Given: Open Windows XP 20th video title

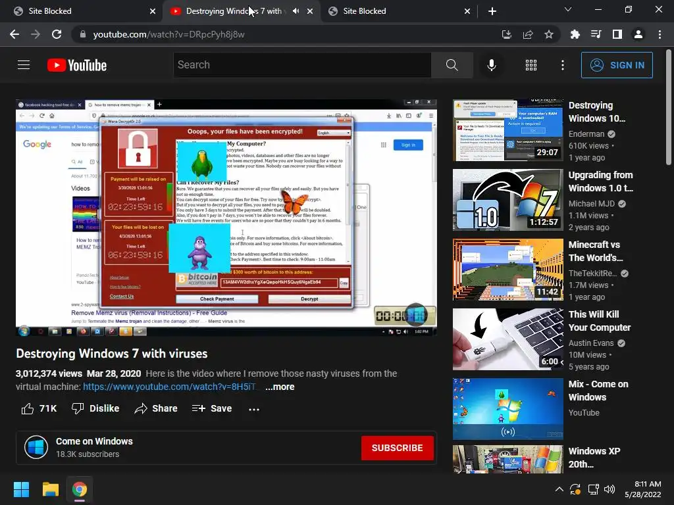Looking at the screenshot, I should (x=594, y=458).
